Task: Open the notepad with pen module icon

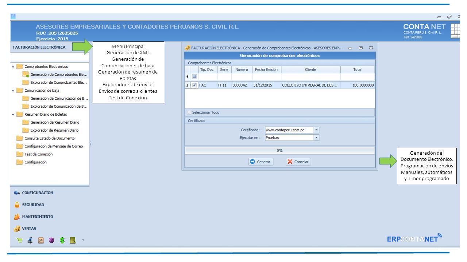Action: click(x=73, y=240)
